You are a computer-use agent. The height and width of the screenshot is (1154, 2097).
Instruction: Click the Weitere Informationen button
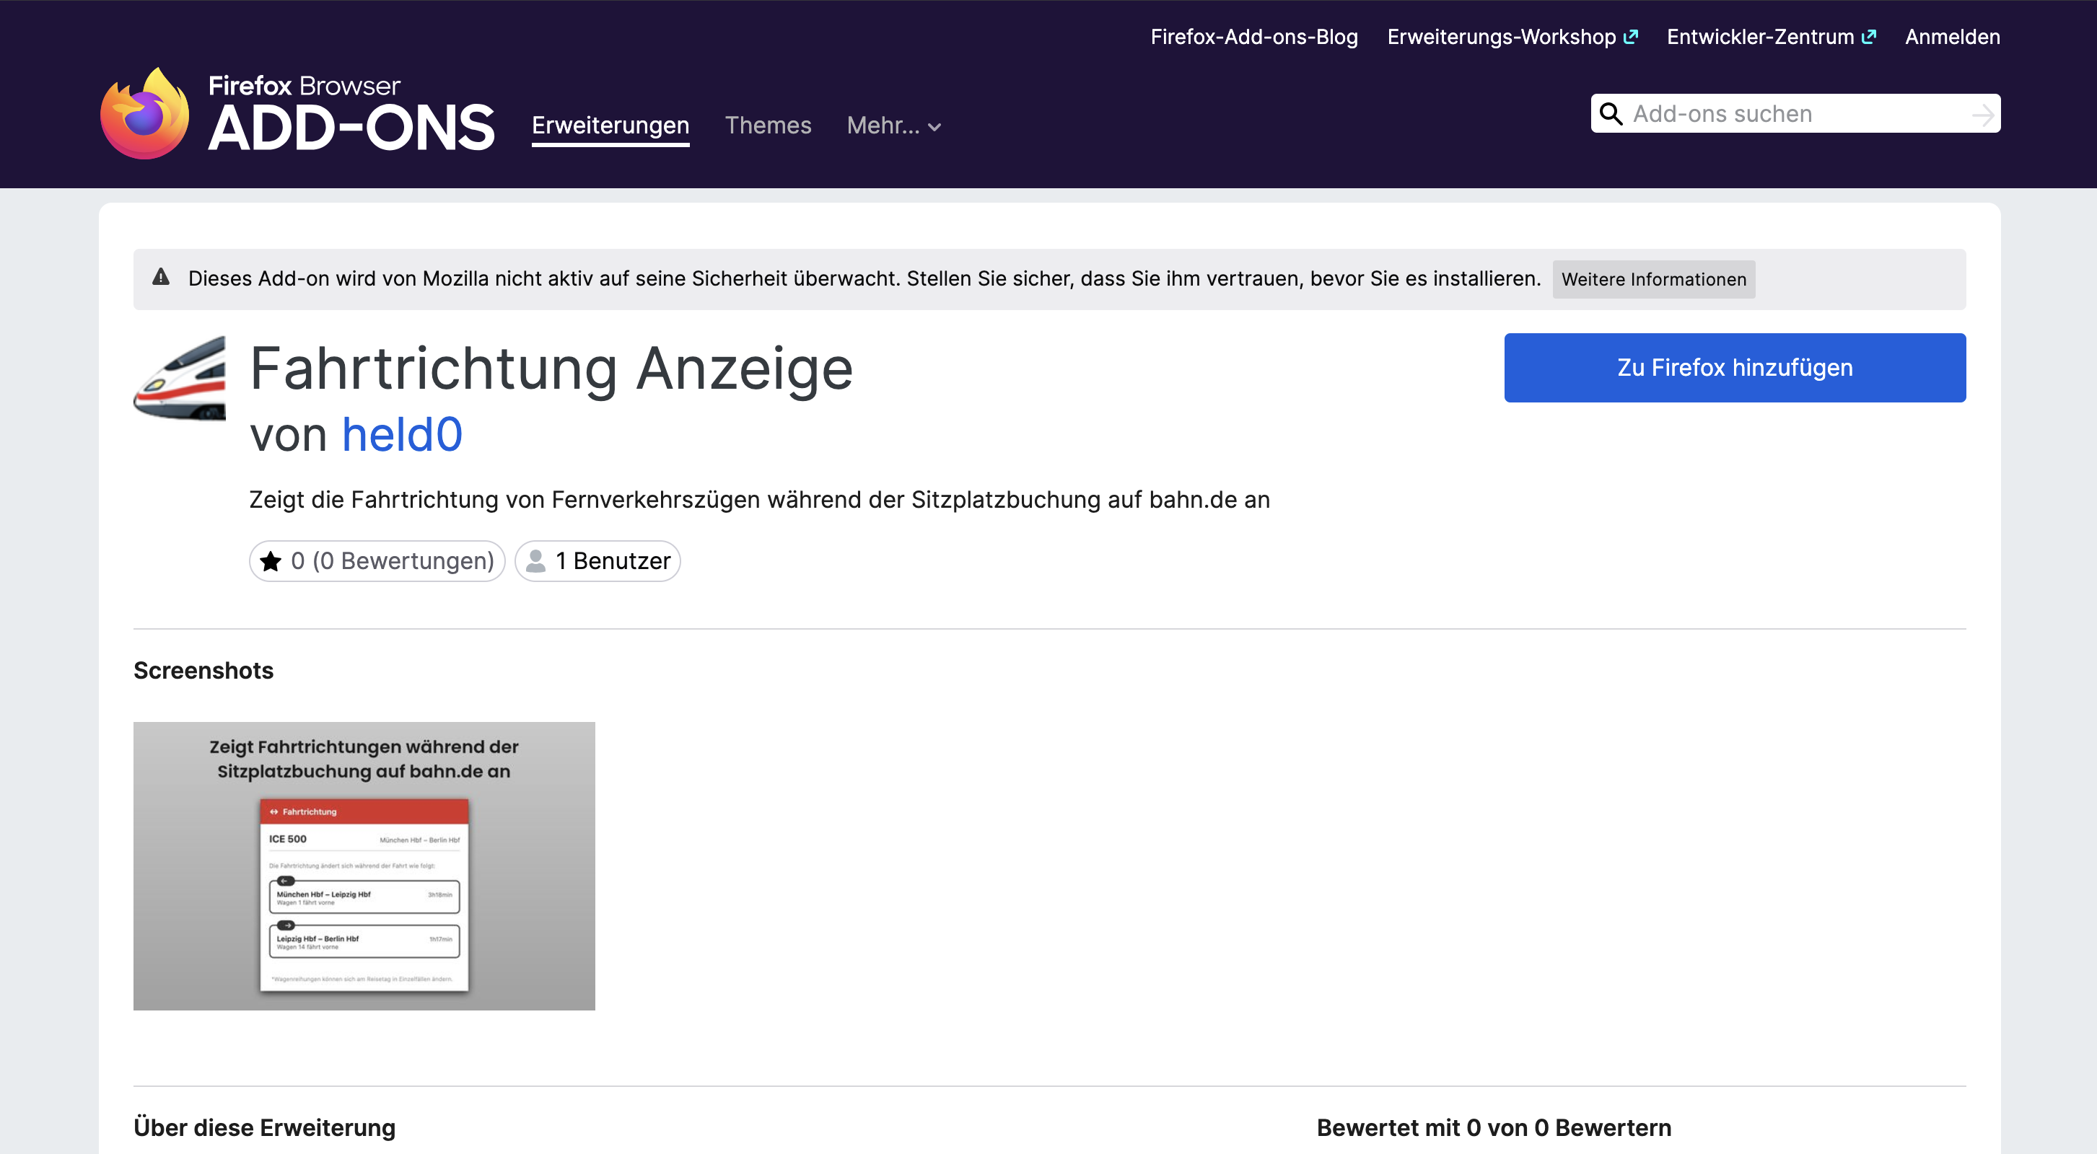tap(1653, 279)
